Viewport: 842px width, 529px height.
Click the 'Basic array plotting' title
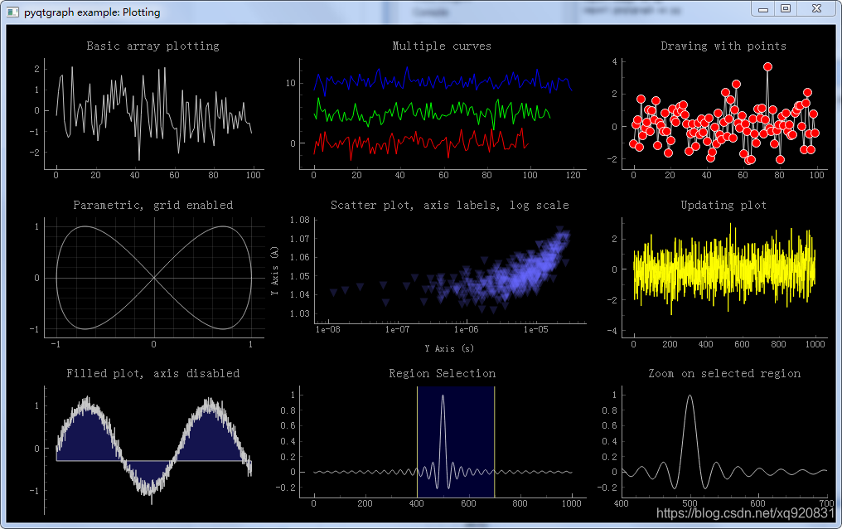click(153, 46)
